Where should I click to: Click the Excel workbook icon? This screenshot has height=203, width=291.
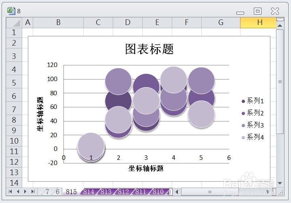tap(11, 11)
